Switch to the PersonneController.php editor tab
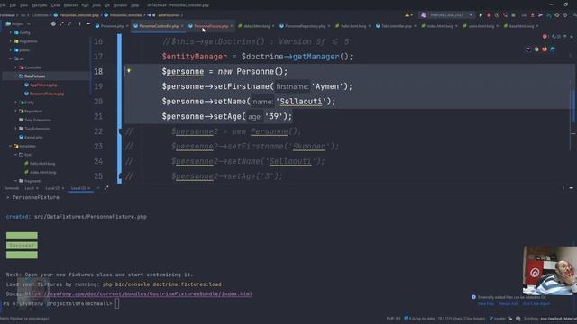Viewport: 577px width, 324px height. (159, 26)
